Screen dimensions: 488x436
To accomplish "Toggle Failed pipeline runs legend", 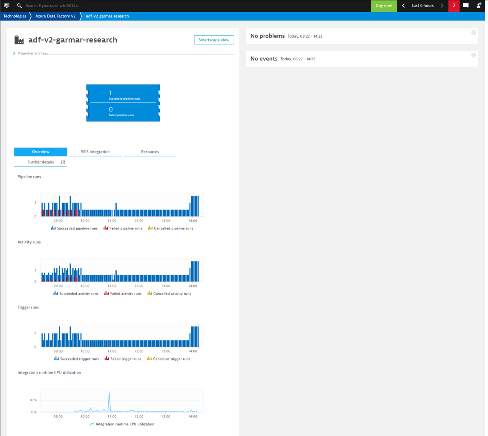I will coord(123,228).
